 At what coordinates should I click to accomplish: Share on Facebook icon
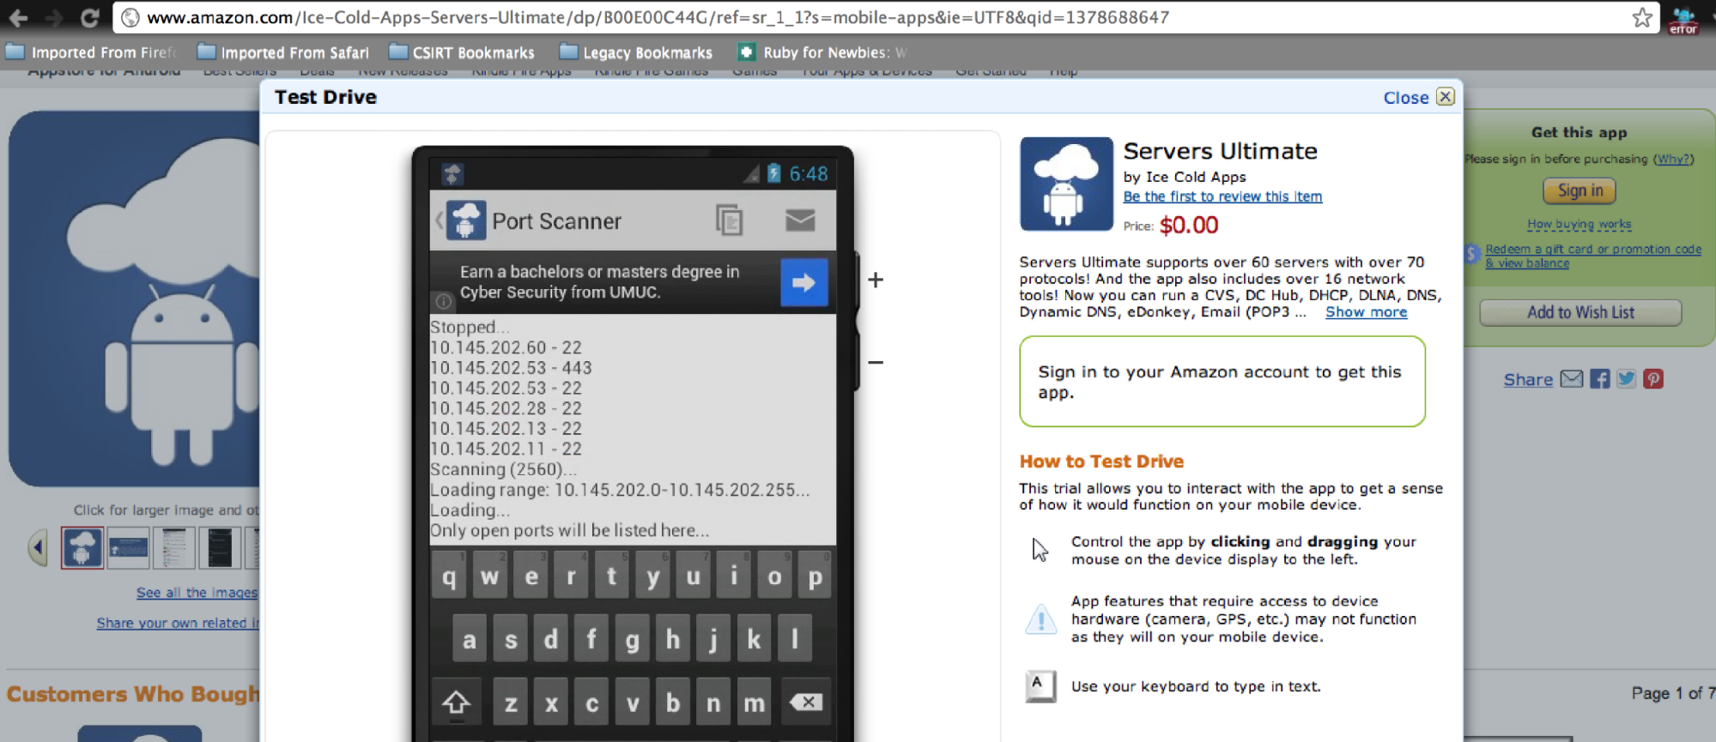(1599, 379)
